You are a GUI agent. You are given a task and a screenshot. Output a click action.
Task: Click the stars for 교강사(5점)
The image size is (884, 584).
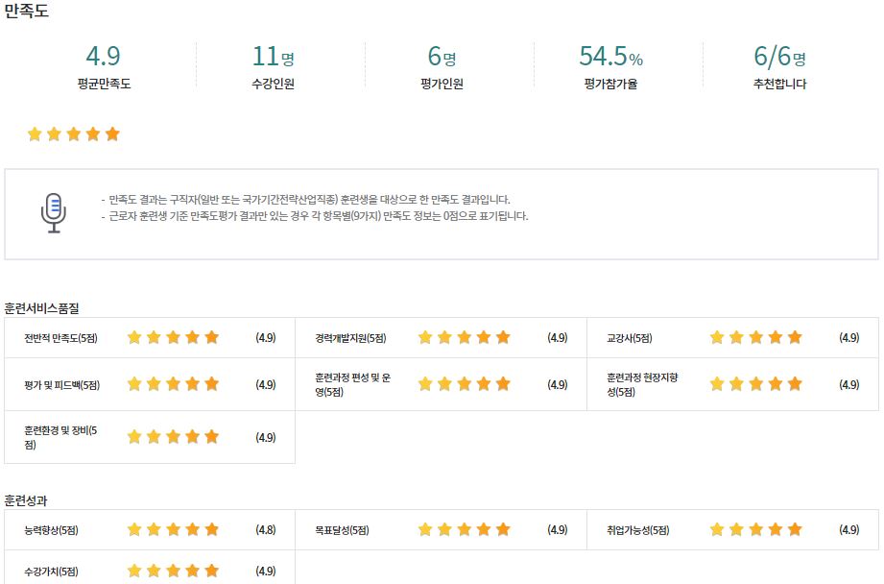(755, 337)
